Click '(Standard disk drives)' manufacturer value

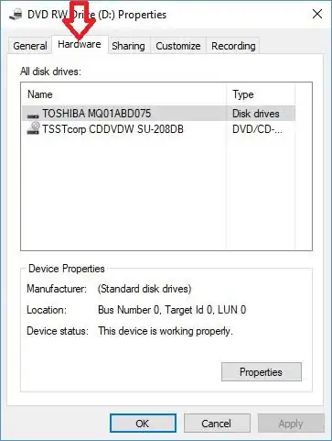pyautogui.click(x=145, y=289)
